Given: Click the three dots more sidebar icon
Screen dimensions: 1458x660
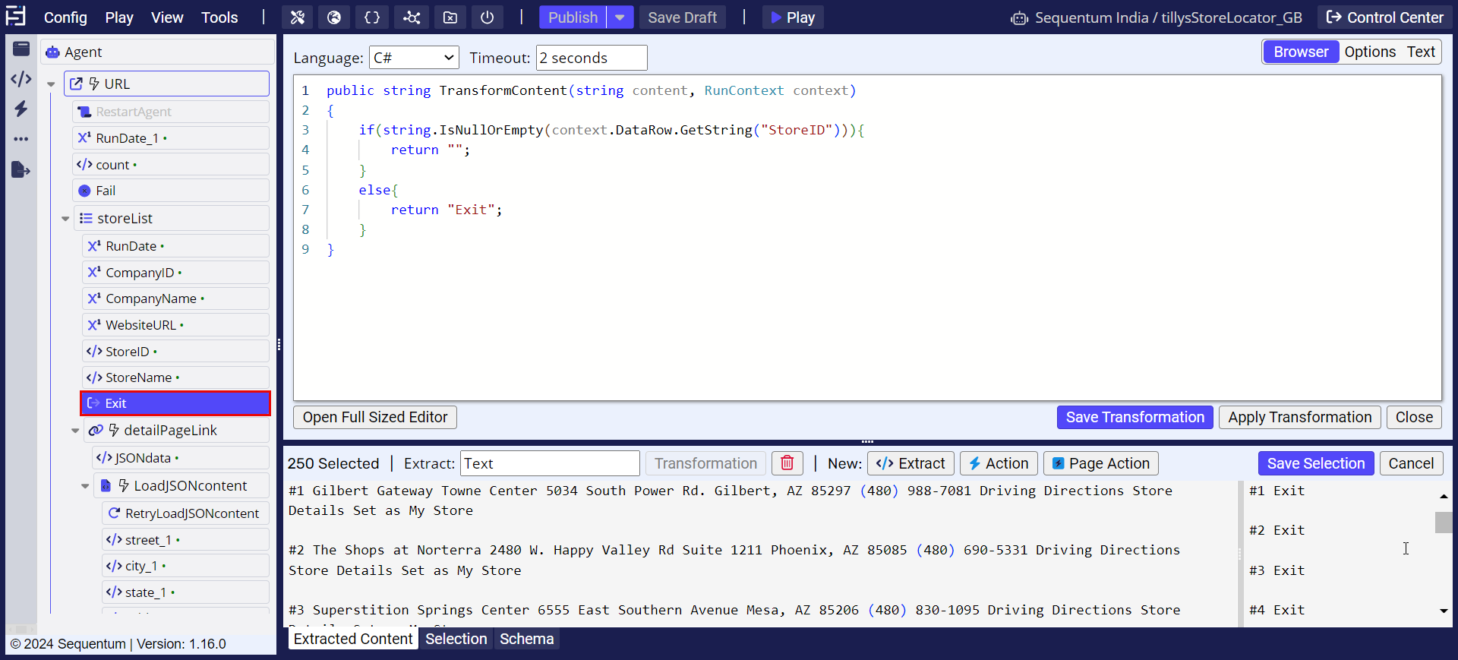Looking at the screenshot, I should tap(21, 139).
